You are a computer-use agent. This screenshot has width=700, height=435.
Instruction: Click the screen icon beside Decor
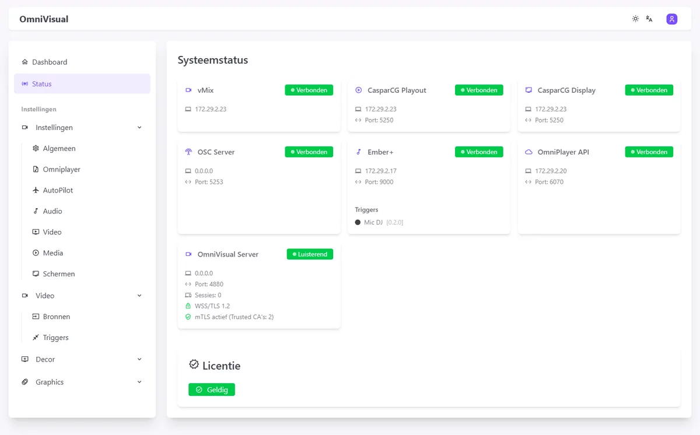(x=25, y=359)
